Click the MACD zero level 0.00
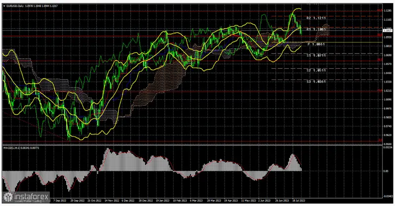395x206 pixels. [386, 171]
